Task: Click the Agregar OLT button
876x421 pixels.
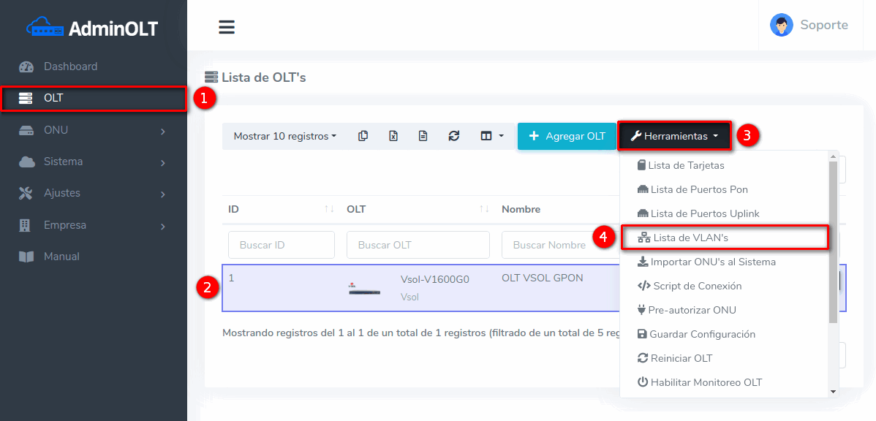Action: pos(567,136)
